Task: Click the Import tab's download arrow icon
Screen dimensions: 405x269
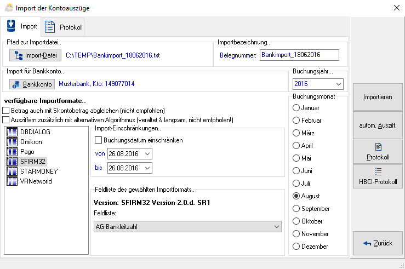Action: click(11, 26)
